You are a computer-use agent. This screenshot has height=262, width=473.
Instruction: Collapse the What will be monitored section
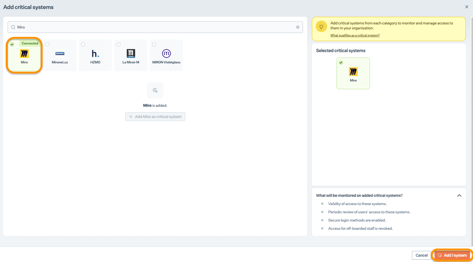pyautogui.click(x=459, y=196)
